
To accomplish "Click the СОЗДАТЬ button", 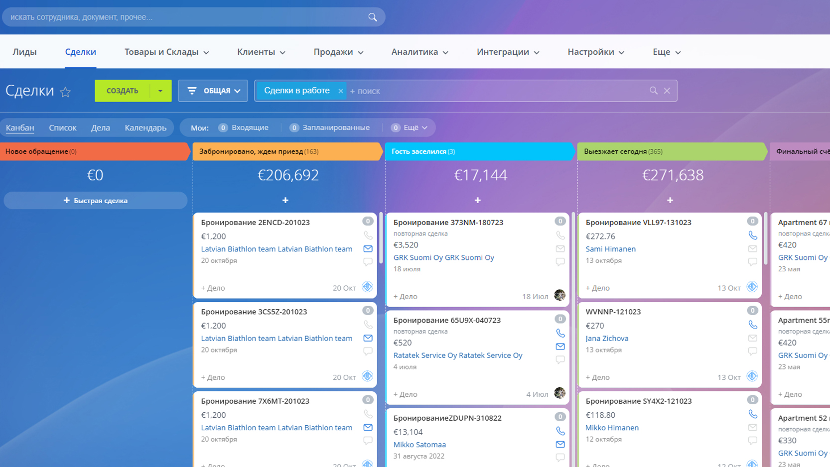I will (123, 91).
